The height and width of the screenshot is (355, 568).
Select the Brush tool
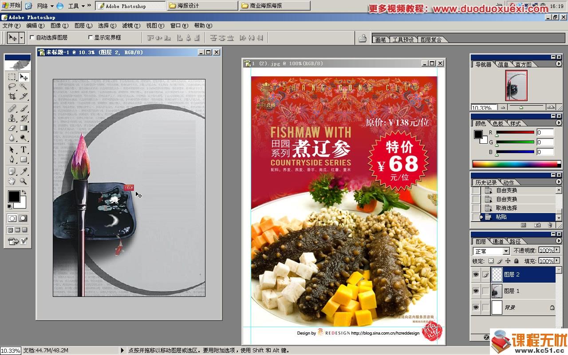[x=24, y=108]
